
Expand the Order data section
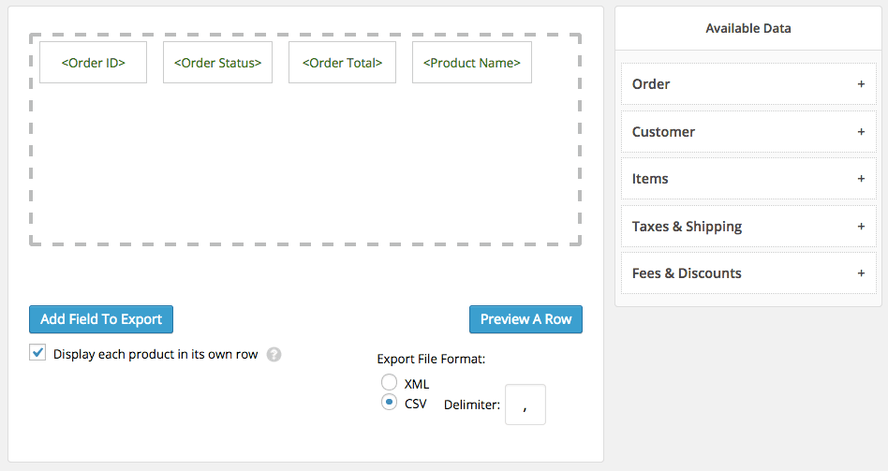pos(652,84)
